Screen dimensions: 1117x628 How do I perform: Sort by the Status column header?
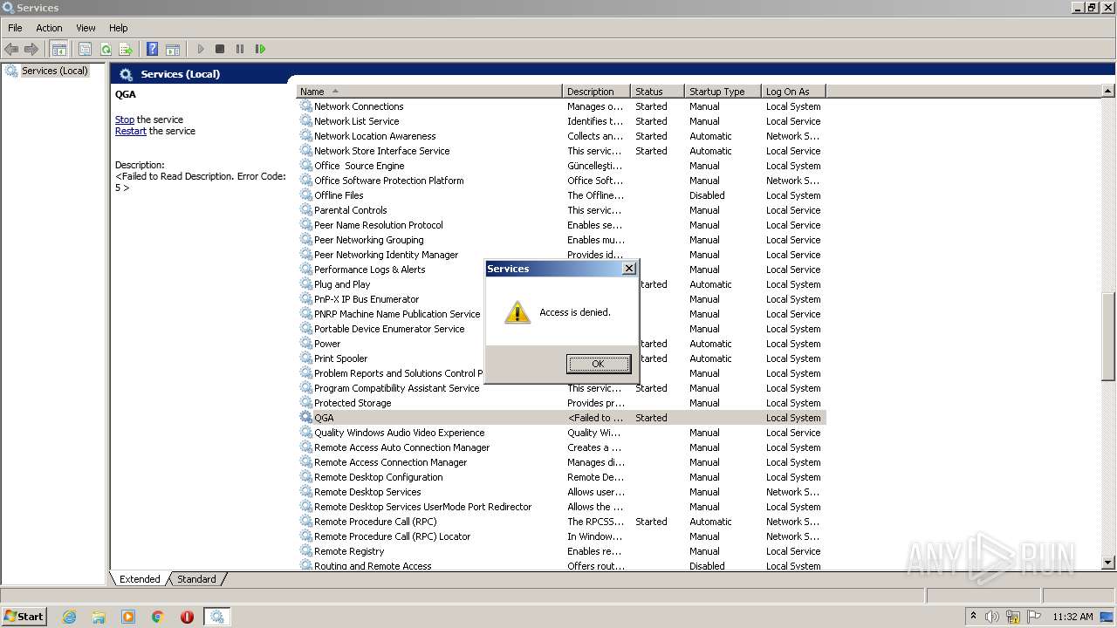tap(658, 91)
